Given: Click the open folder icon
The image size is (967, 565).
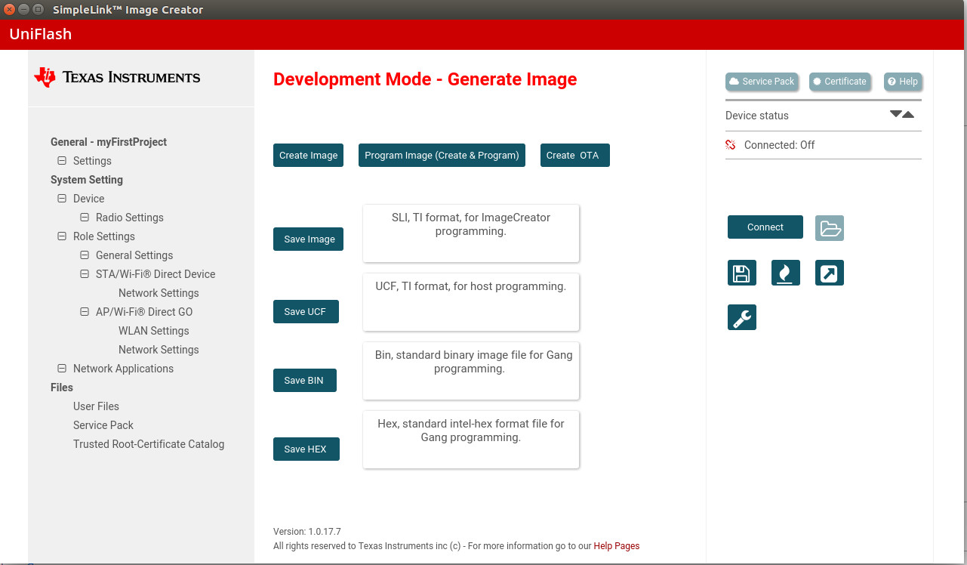Looking at the screenshot, I should [829, 228].
